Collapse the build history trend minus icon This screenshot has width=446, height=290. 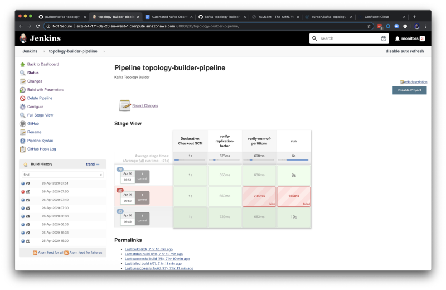click(98, 165)
